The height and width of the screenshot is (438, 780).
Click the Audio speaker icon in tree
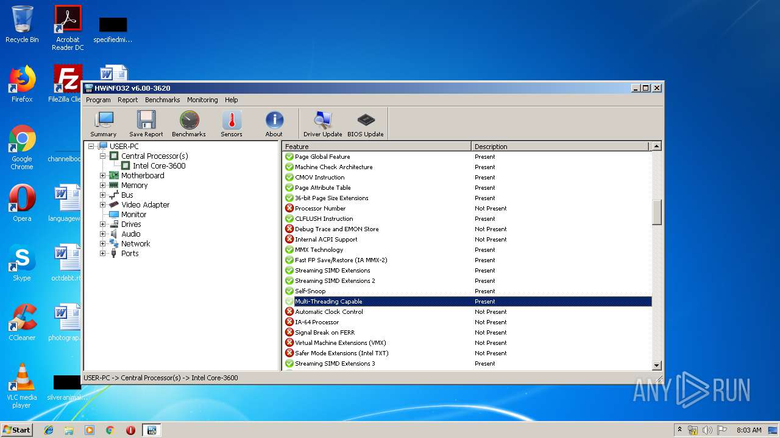pos(113,234)
